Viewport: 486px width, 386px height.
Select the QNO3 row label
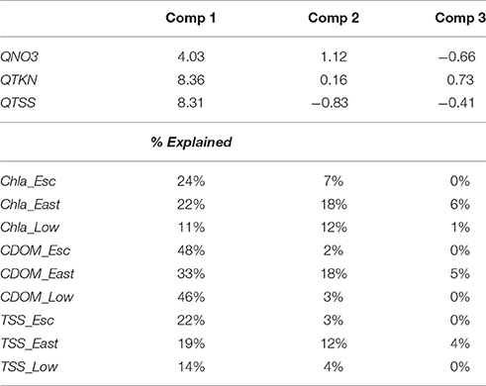click(x=19, y=56)
